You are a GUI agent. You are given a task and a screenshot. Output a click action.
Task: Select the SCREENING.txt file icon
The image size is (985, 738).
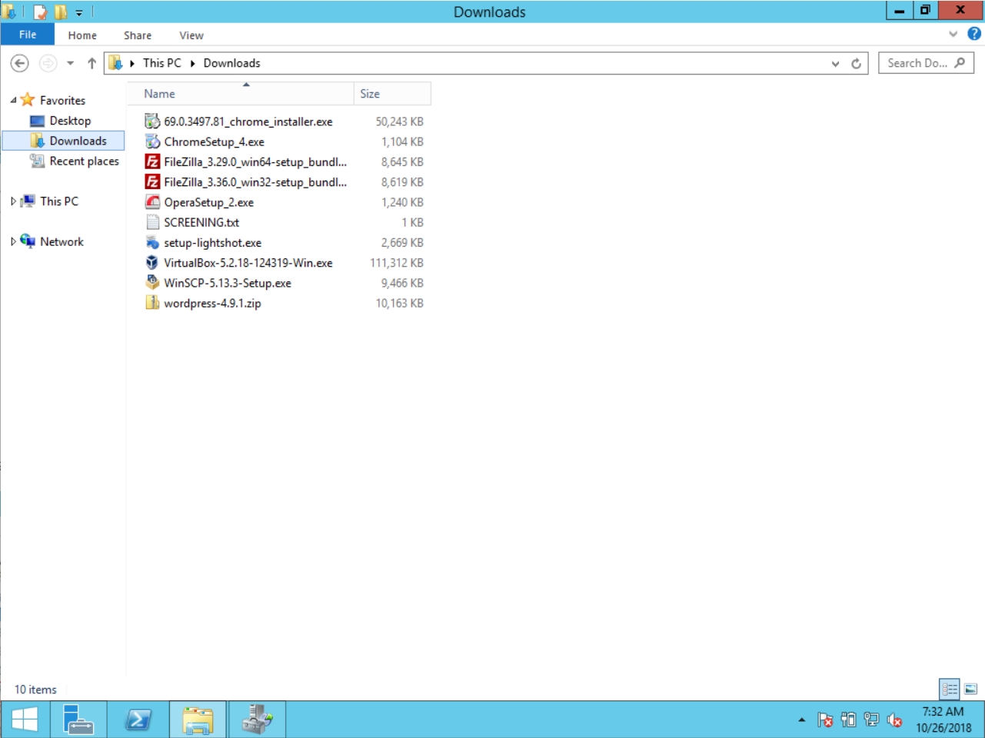[152, 222]
